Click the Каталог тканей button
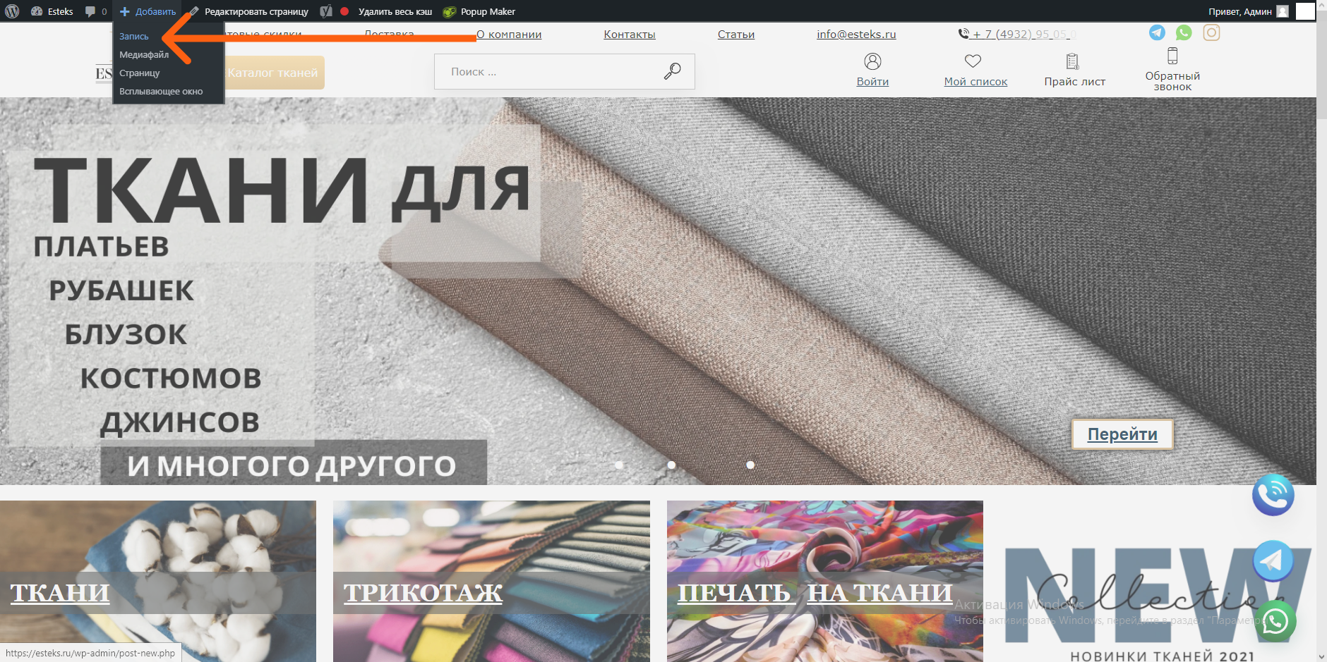 click(274, 73)
